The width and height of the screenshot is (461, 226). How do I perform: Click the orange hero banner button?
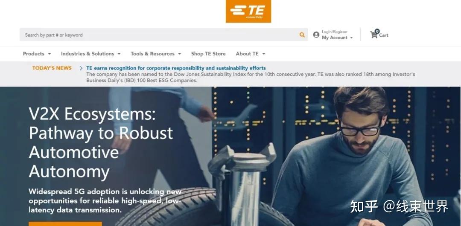[65, 224]
